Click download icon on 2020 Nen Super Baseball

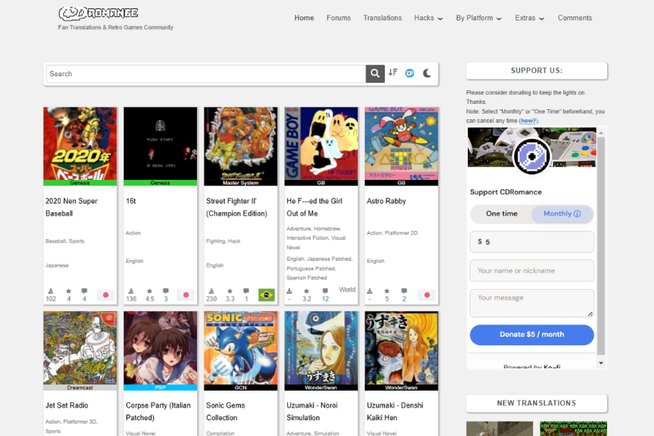[51, 291]
